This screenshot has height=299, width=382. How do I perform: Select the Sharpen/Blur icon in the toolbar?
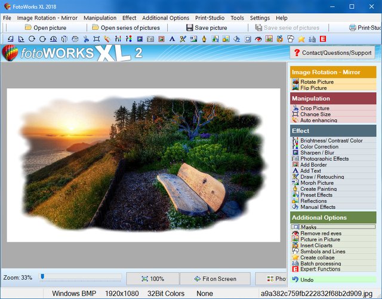(x=140, y=39)
